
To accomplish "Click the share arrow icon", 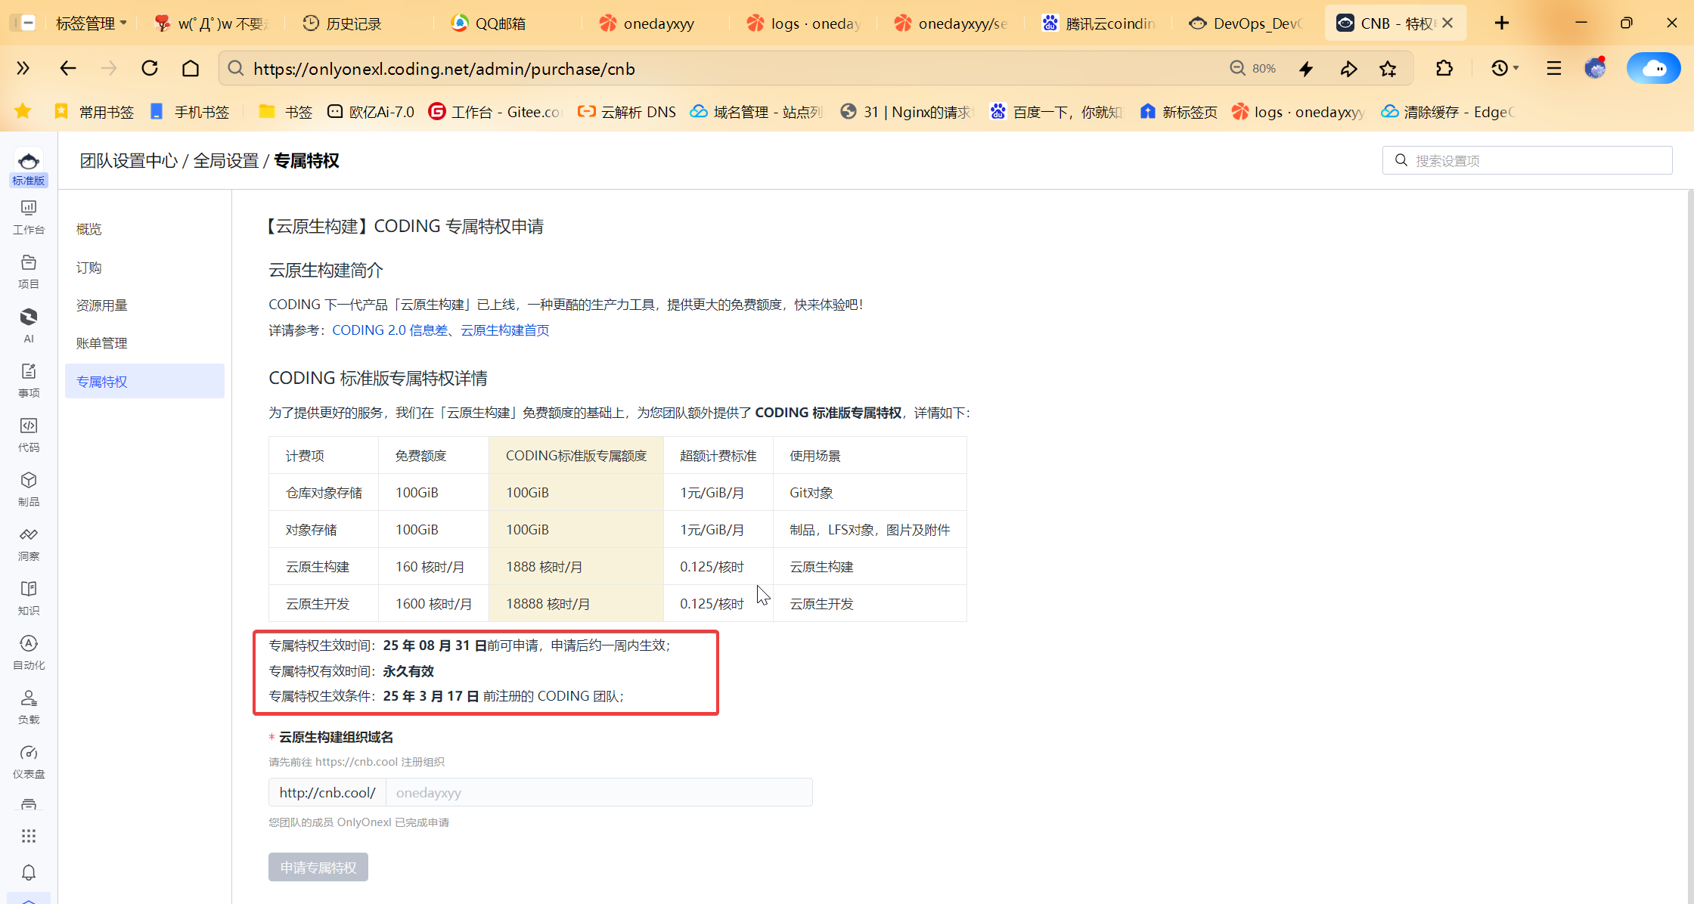I will click(x=1348, y=69).
